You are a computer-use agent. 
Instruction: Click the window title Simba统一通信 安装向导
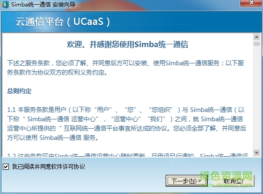[43, 4]
